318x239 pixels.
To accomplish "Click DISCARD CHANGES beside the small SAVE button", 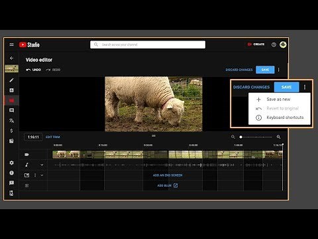I will point(239,70).
